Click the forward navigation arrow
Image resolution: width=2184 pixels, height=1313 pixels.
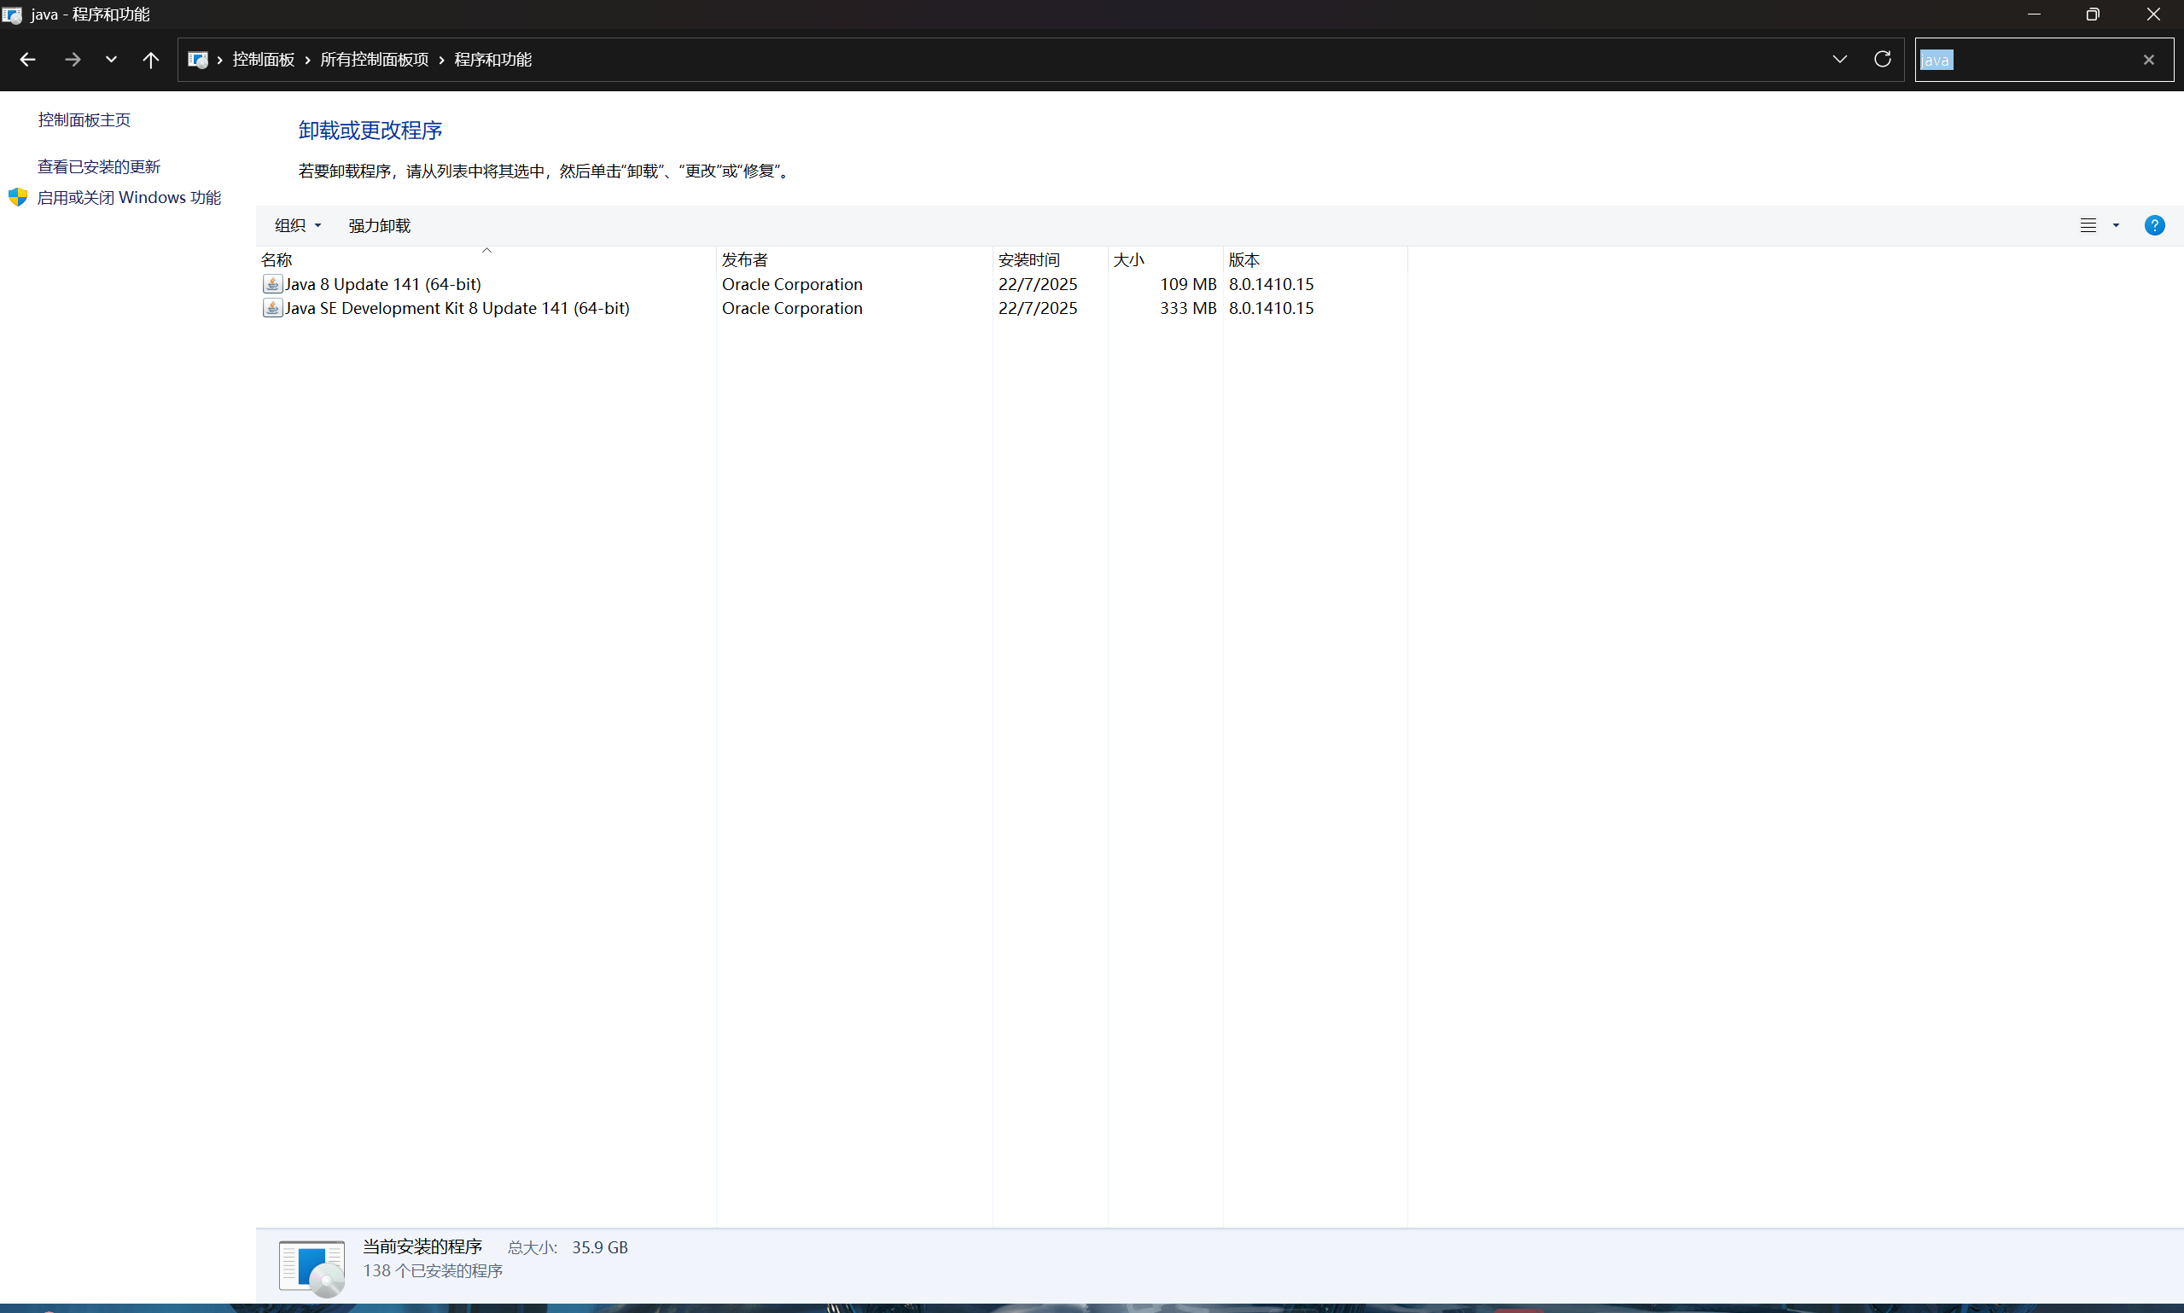point(73,59)
